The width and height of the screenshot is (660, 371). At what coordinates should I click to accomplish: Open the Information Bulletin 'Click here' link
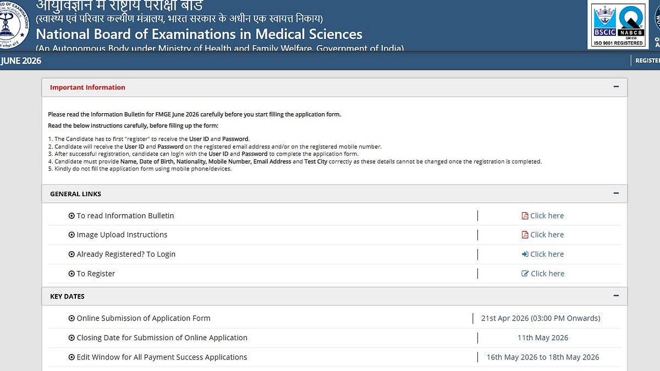pyautogui.click(x=547, y=215)
